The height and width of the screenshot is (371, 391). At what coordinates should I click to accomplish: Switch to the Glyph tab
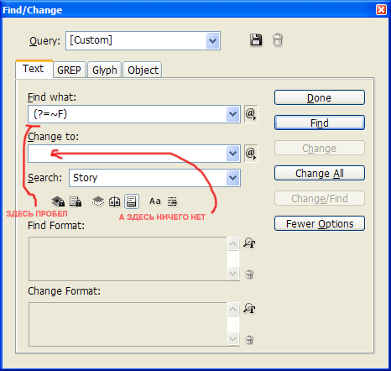[105, 70]
